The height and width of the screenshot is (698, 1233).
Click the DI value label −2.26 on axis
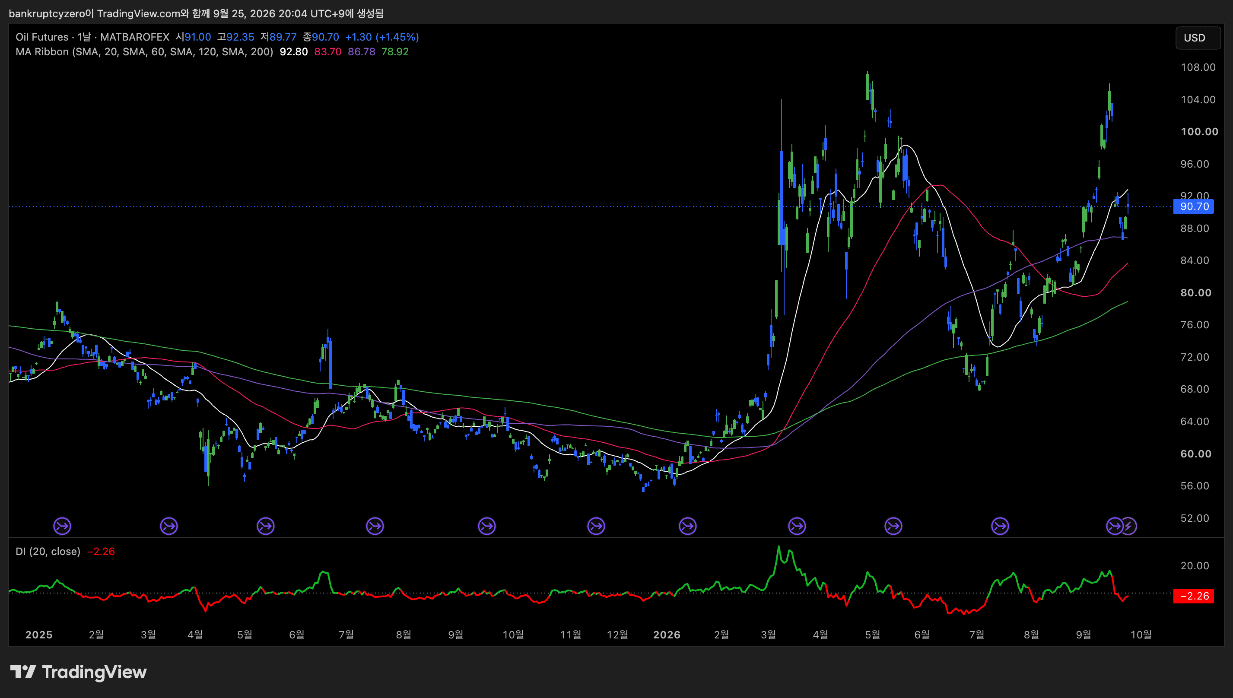[x=1194, y=596]
